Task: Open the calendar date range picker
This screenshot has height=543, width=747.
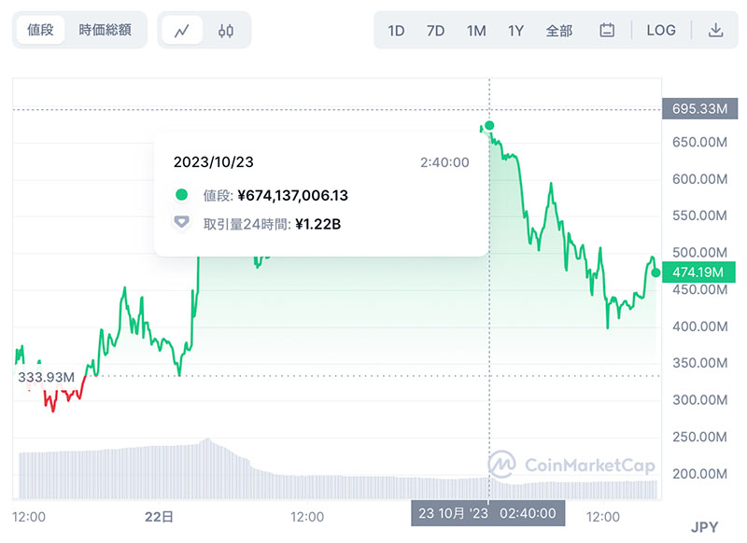Action: 606,31
